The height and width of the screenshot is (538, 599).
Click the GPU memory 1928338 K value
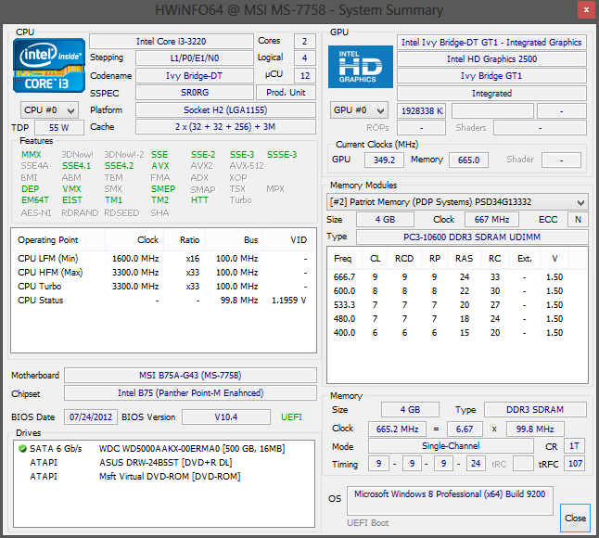(x=421, y=110)
